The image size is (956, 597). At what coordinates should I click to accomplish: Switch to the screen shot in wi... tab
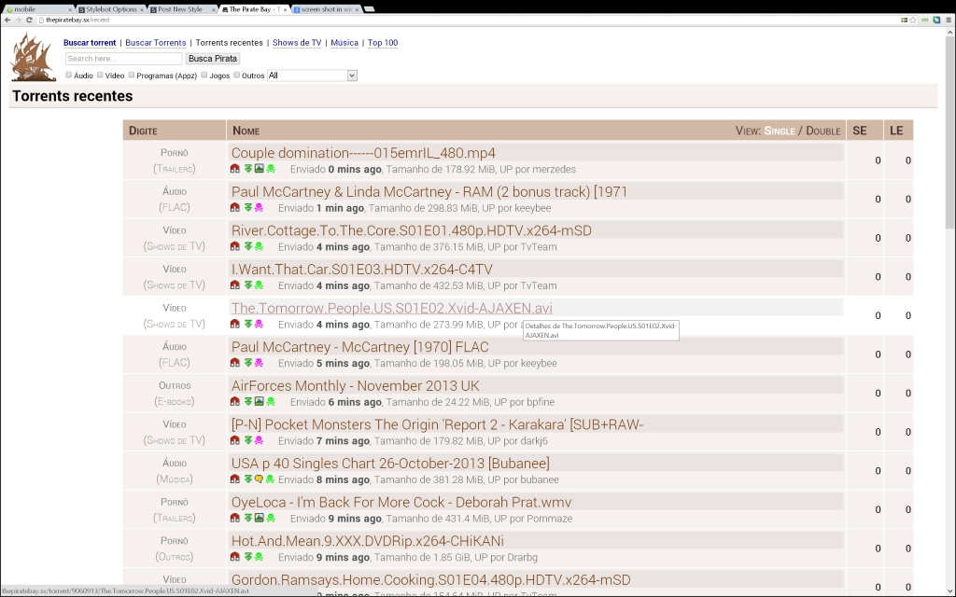[326, 9]
